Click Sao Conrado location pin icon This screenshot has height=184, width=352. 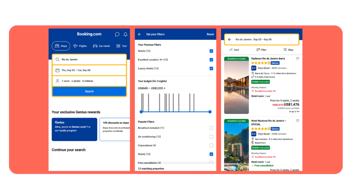[x=253, y=139]
